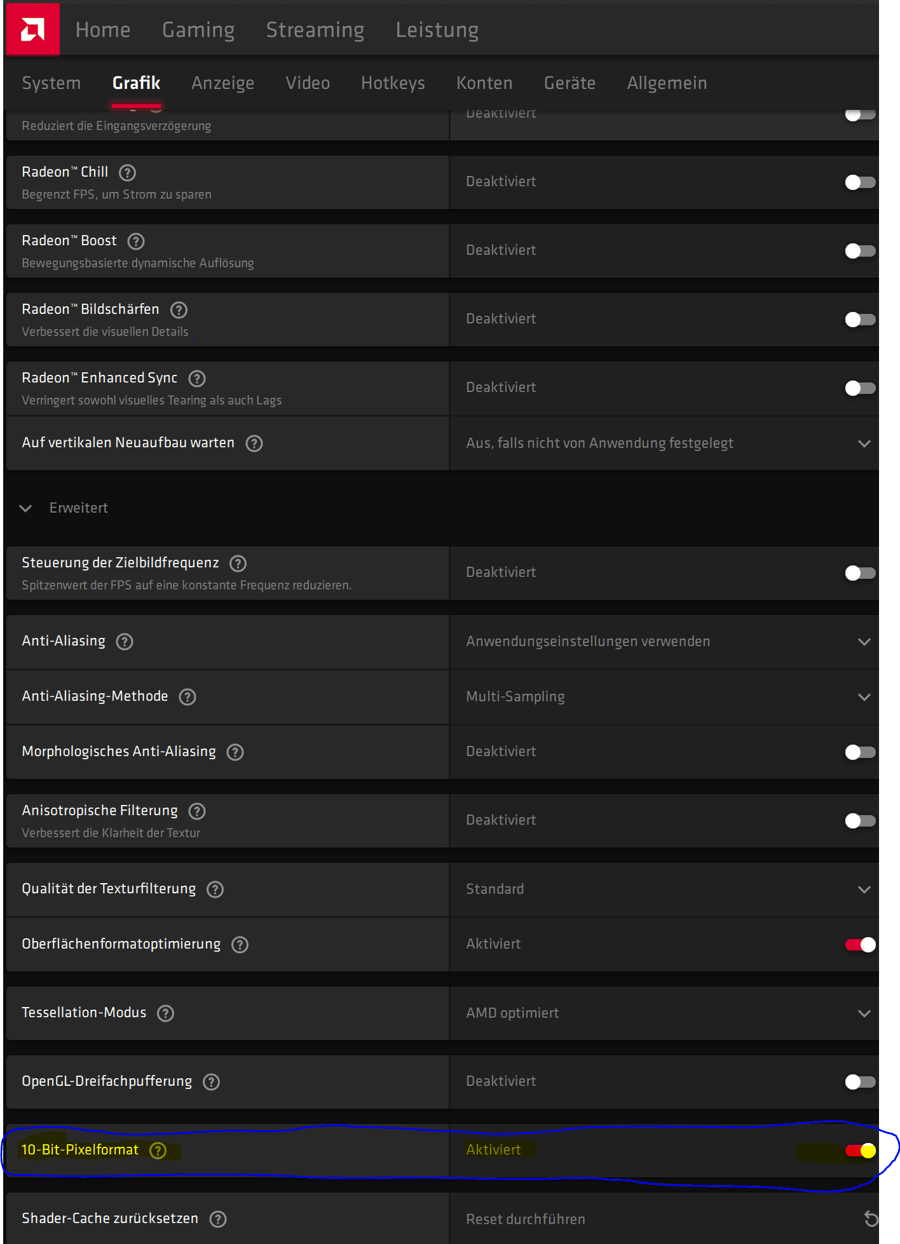The image size is (900, 1244).
Task: Open the Qualität der Texturfilterung dropdown
Action: 664,889
